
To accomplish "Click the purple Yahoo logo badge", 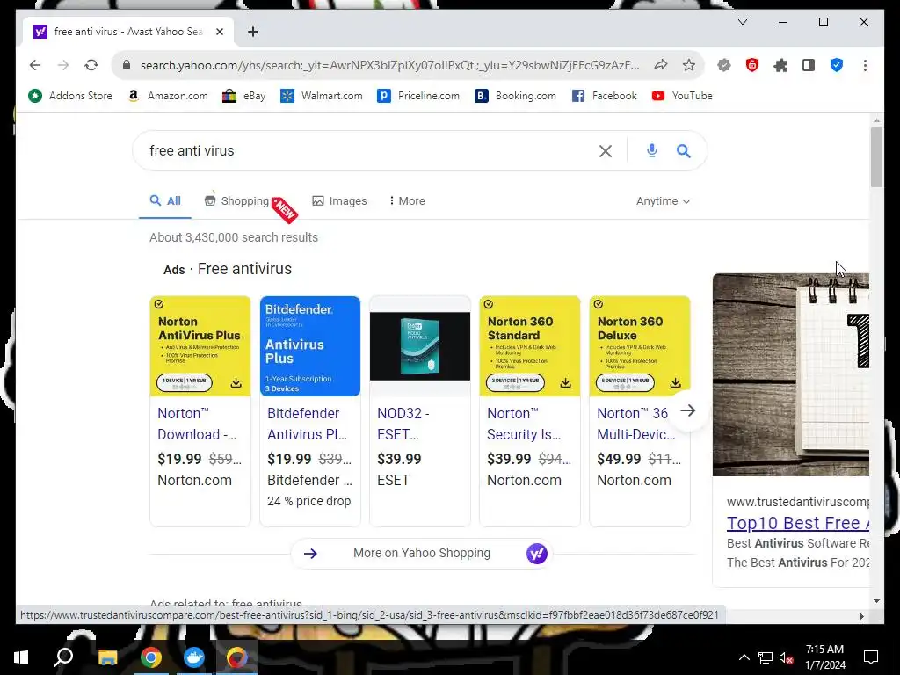I will pyautogui.click(x=537, y=554).
